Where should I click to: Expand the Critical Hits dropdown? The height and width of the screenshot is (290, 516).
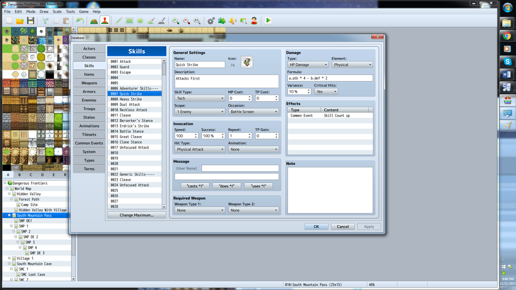(x=326, y=92)
